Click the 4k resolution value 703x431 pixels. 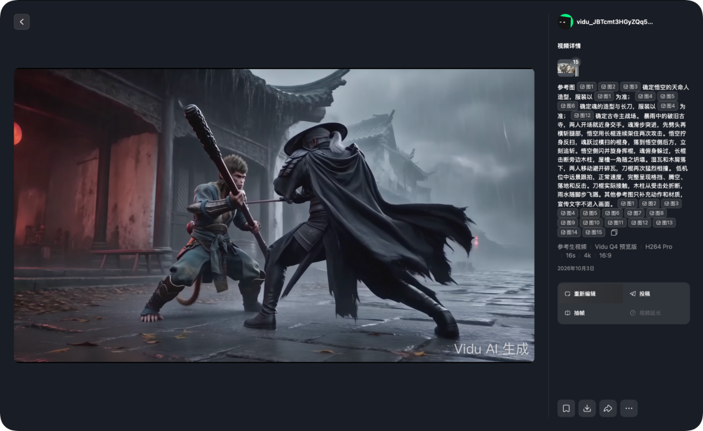587,256
